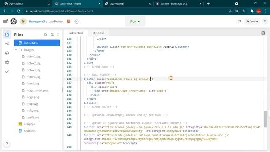Click the opening footer tag on line 136
The image size is (270, 152).
click(119, 79)
